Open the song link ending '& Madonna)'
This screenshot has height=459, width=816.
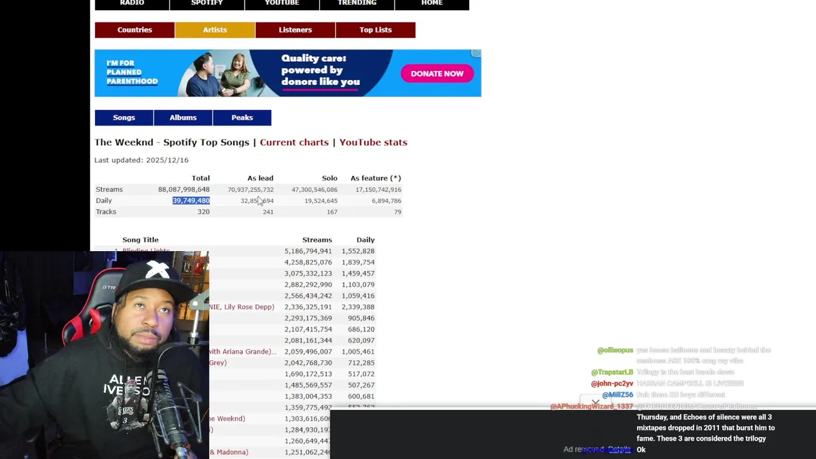229,452
